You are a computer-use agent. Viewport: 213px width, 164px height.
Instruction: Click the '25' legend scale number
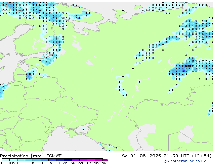(65, 163)
